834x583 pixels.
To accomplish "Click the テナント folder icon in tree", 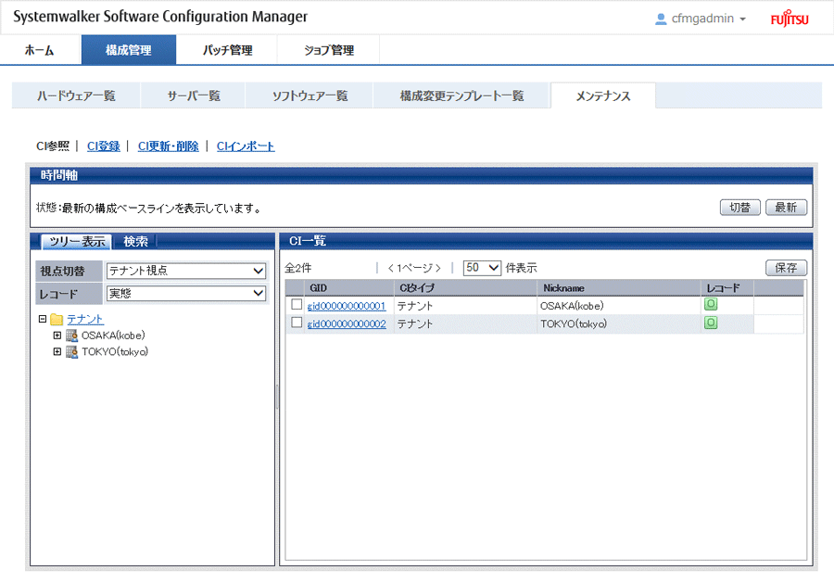I will click(57, 319).
